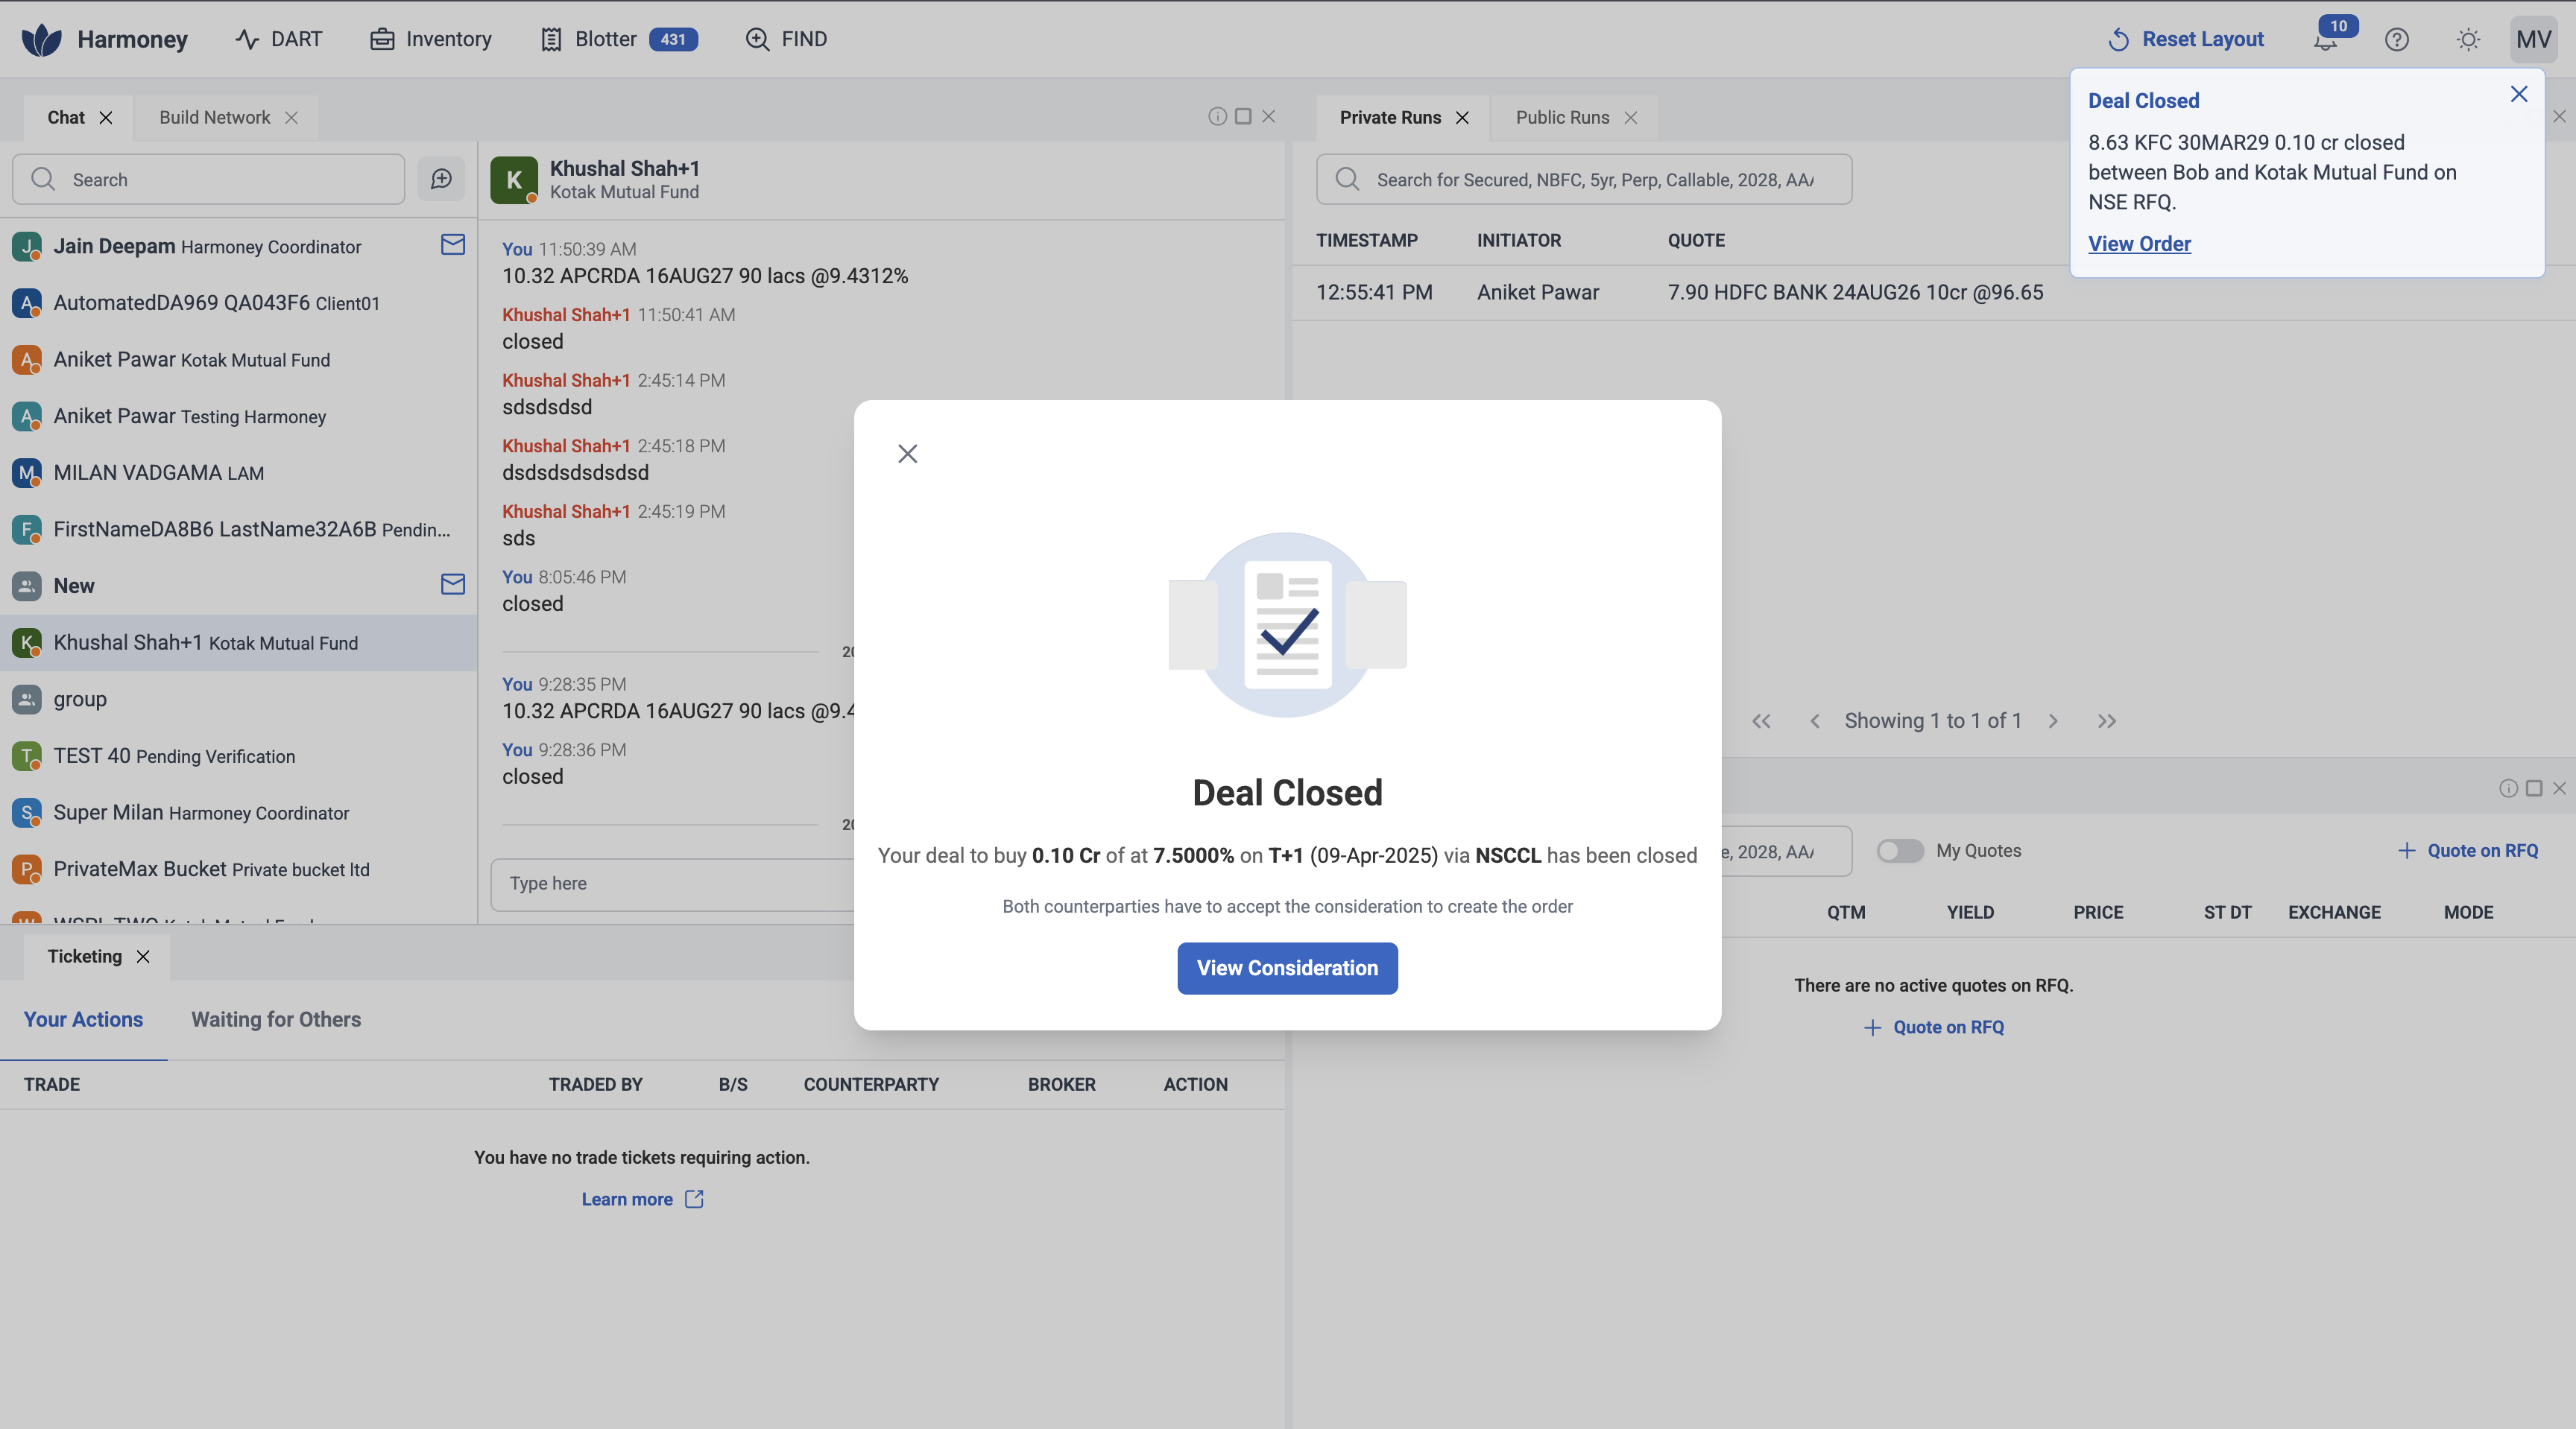Screen dimensions: 2576x1429
Task: Click the View Consideration button
Action: pos(1287,967)
